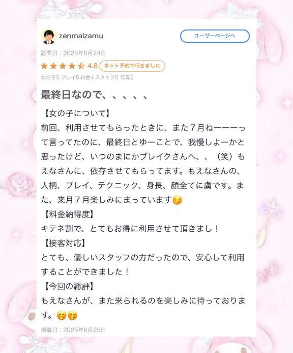293x353 pixels.
Task: Click the third orange rating star
Action: point(63,66)
